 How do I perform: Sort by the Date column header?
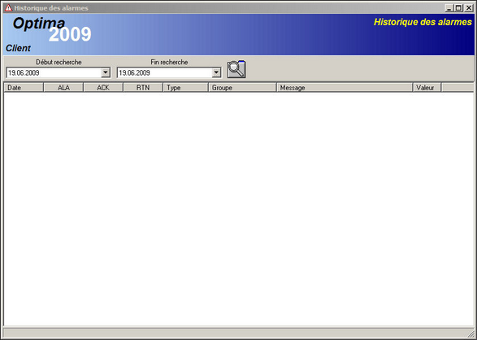[24, 88]
